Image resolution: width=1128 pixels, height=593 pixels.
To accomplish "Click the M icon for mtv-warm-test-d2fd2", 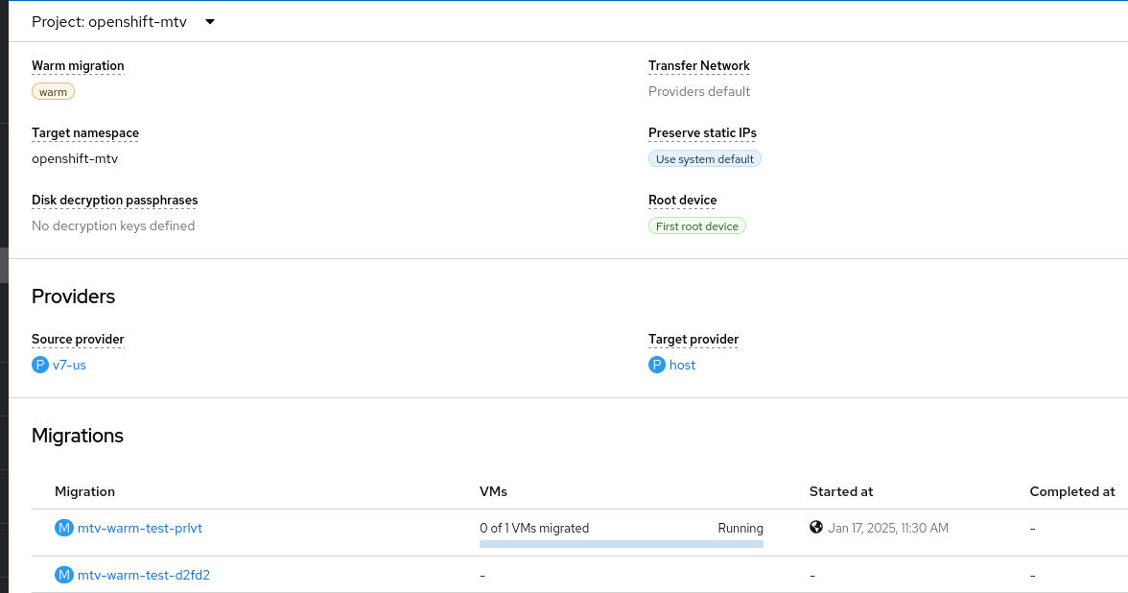I will (x=64, y=575).
